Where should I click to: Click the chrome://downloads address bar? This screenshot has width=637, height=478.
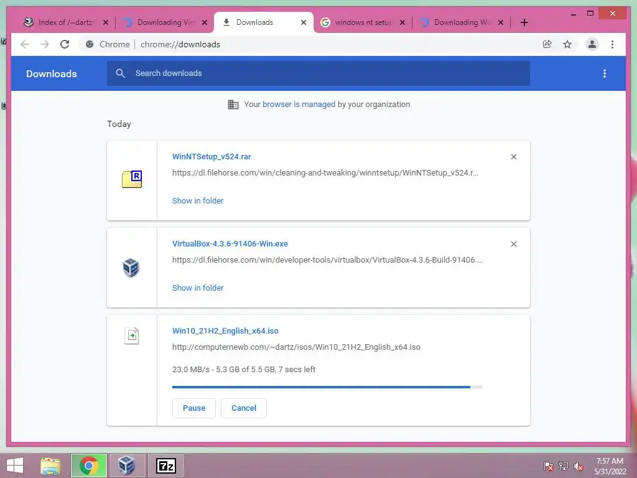tap(311, 44)
